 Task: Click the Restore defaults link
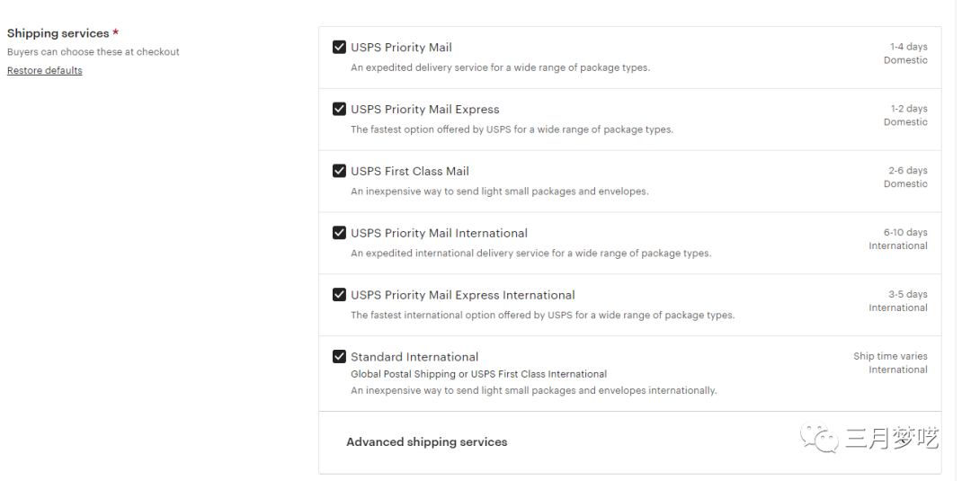point(45,71)
